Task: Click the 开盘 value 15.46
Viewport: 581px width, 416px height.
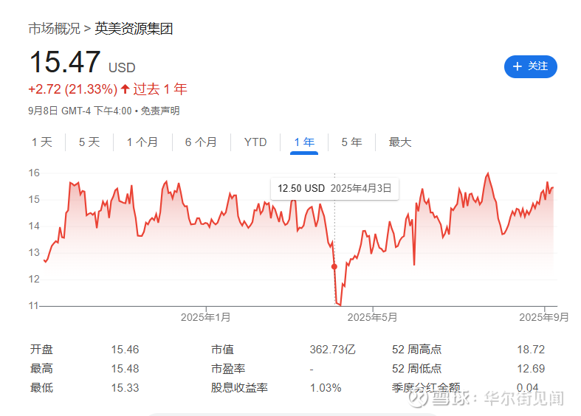Action: (125, 350)
